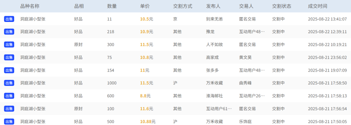This screenshot has height=125, width=351.
Task: Click the price 8.8元
Action: click(x=145, y=96)
